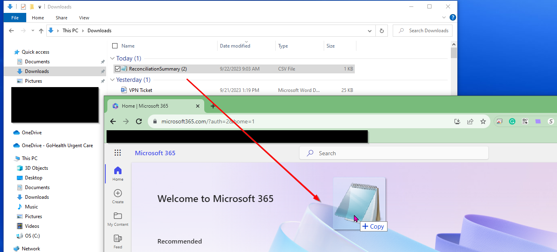Click the Grammarly extension icon
Viewport: 557px width, 252px height.
(512, 121)
